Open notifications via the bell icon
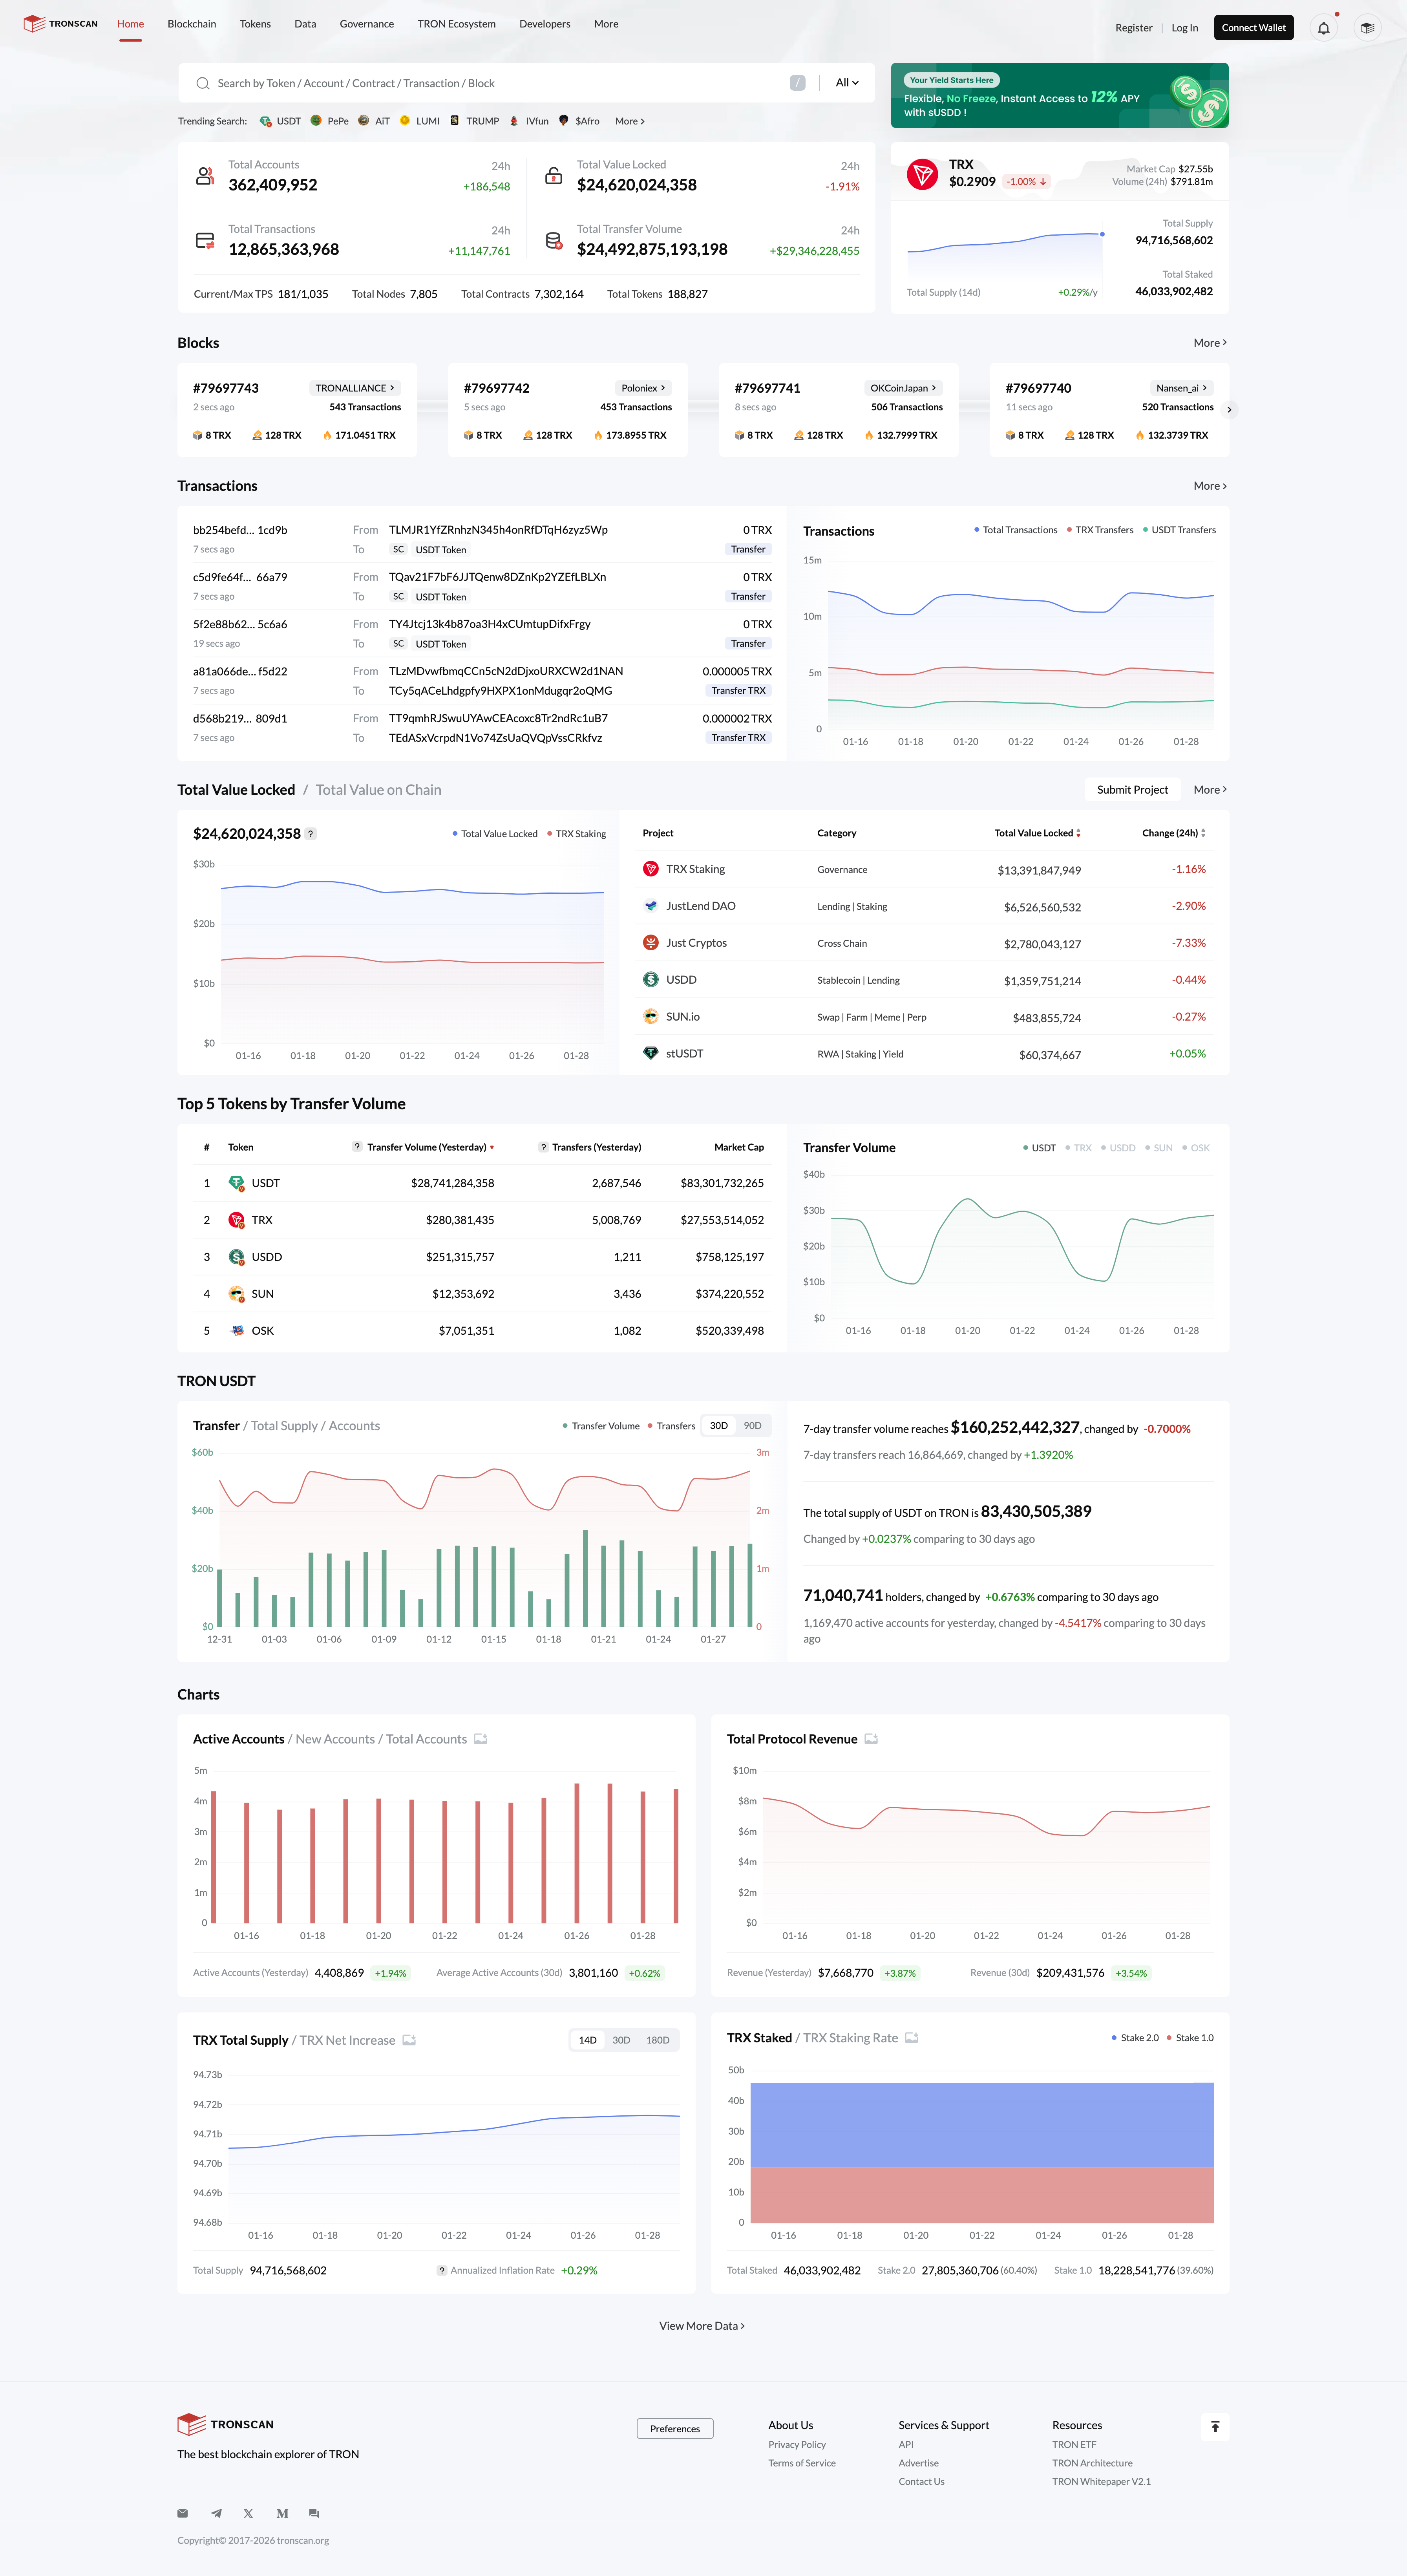 point(1325,27)
